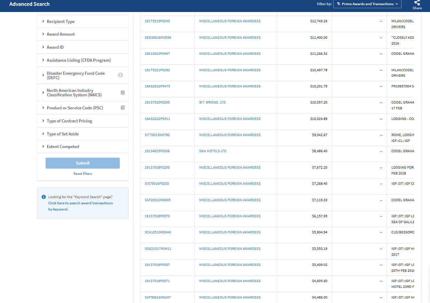430x303 pixels.
Task: Expand Award Amount filter
Action: 83,34
